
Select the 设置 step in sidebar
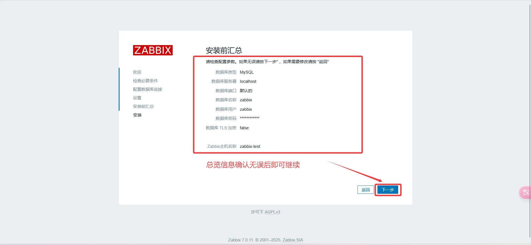[x=137, y=98]
